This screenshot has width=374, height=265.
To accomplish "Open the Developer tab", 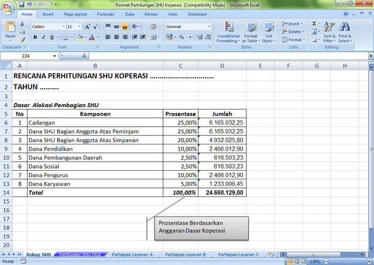I will (197, 14).
